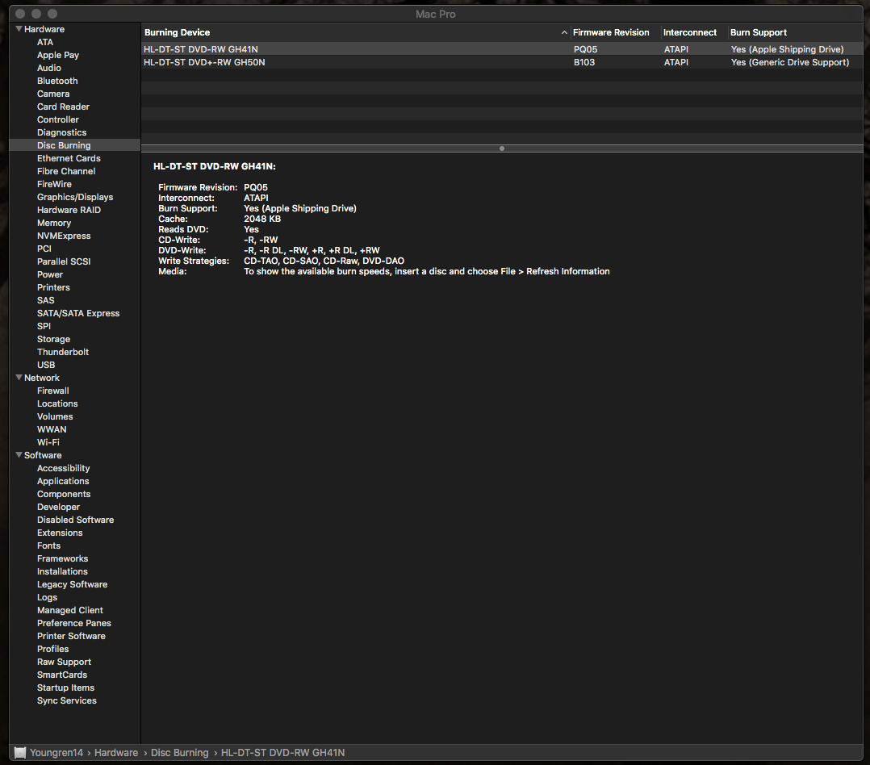Sort by Interconnect column header

690,32
